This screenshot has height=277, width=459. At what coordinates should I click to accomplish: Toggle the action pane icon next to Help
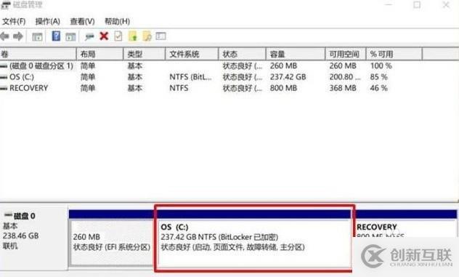pos(70,36)
